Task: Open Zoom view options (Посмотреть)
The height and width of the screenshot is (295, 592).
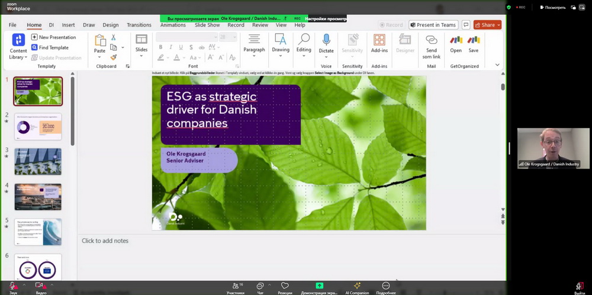Action: 553,7
